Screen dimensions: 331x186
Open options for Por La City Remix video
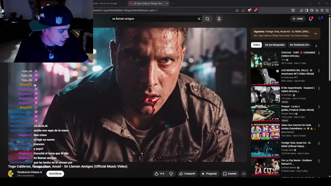tap(319, 161)
